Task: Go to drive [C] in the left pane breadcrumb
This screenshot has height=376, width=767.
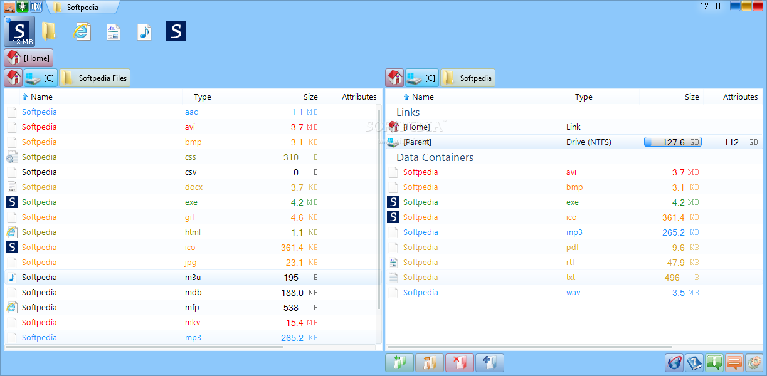Action: click(41, 78)
